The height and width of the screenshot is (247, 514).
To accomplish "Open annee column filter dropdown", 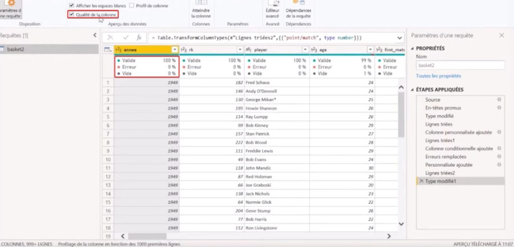I will [175, 50].
